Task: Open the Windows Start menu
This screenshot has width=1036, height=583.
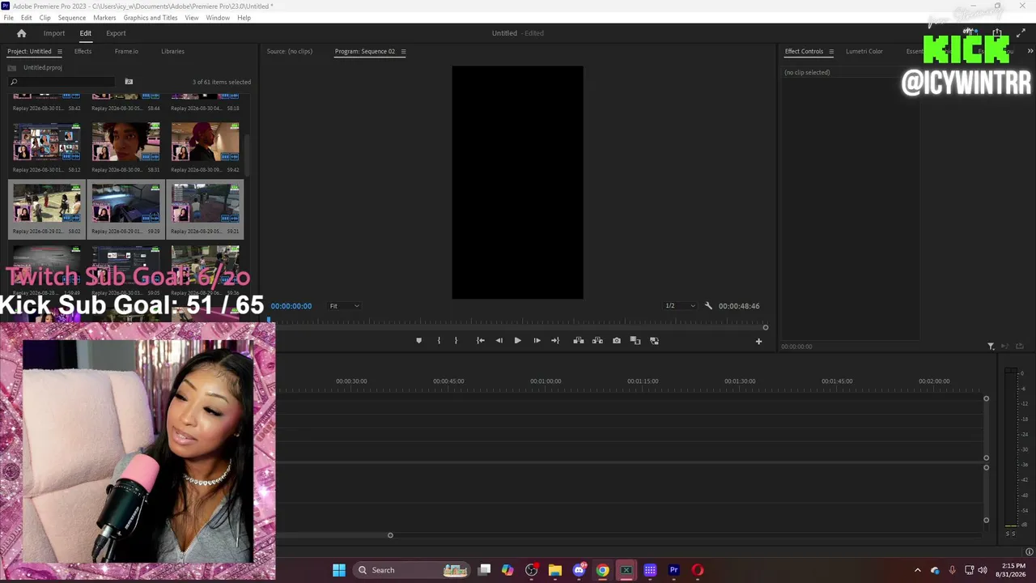Action: [339, 570]
